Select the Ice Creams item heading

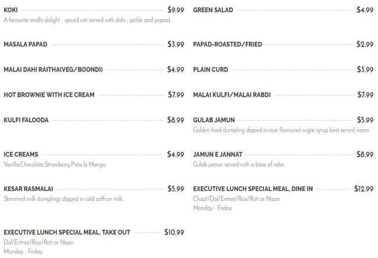tap(20, 154)
